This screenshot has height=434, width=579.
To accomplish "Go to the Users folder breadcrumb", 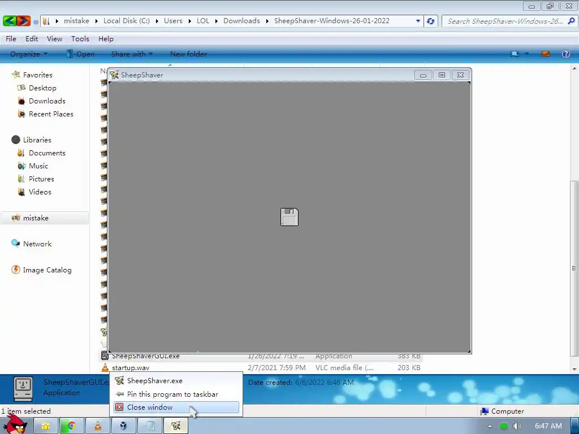I will point(173,21).
